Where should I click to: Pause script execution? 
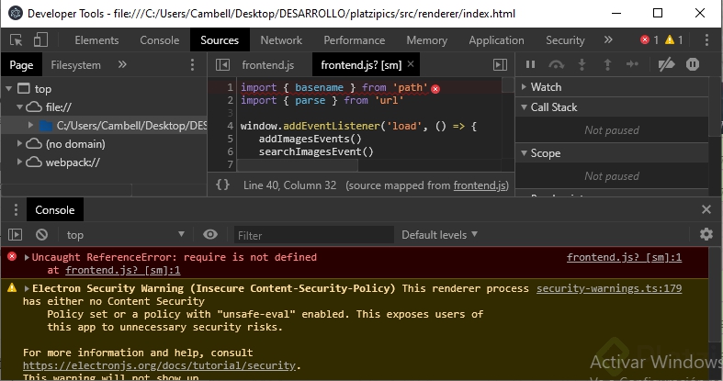click(x=530, y=64)
